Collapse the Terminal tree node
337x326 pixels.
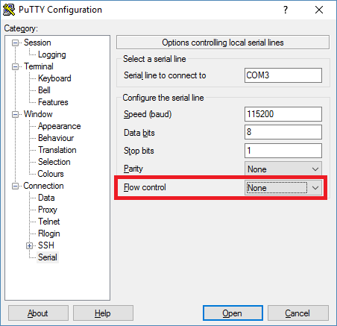coord(15,67)
